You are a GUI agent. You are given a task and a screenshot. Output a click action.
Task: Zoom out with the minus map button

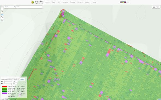pyautogui.click(x=2, y=9)
